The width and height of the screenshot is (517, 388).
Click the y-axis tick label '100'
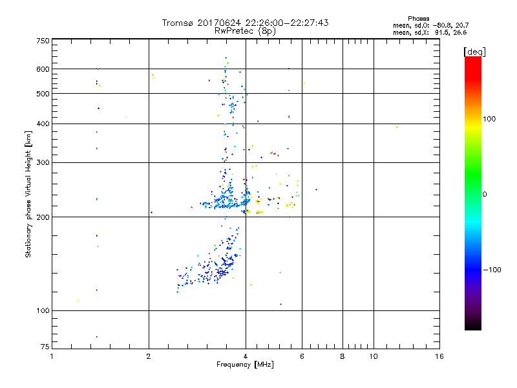(x=43, y=311)
